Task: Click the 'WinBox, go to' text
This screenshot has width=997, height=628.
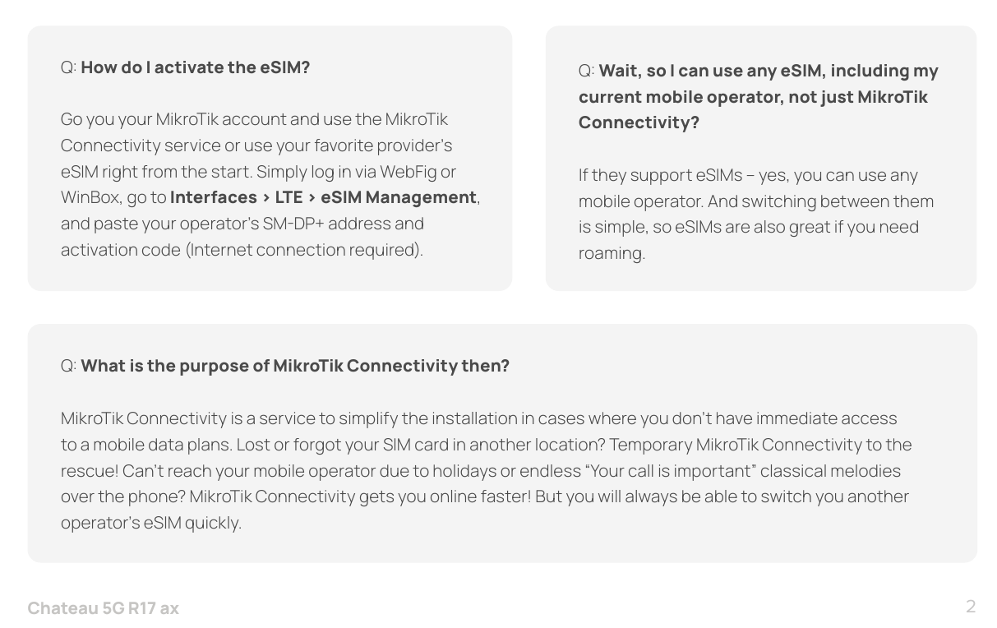Action: click(x=113, y=197)
